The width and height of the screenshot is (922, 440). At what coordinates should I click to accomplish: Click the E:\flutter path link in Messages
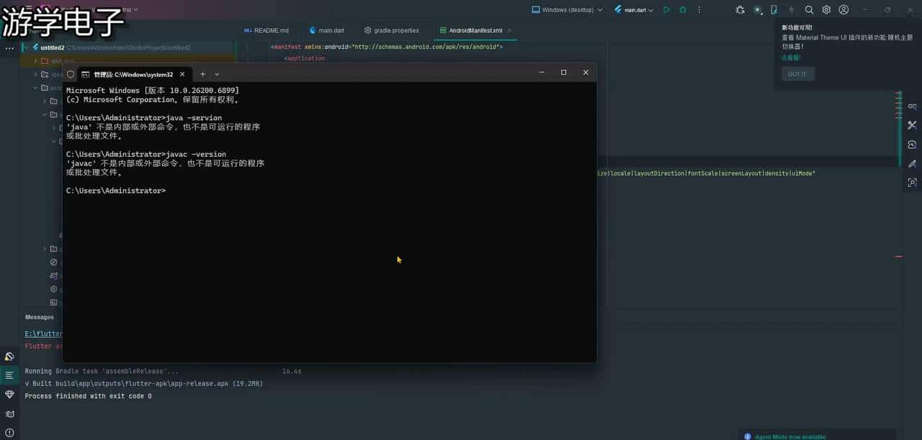[x=43, y=334]
